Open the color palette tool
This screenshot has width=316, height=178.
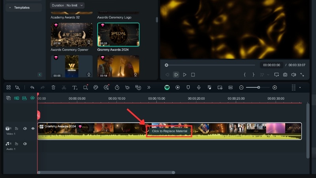click(96, 87)
